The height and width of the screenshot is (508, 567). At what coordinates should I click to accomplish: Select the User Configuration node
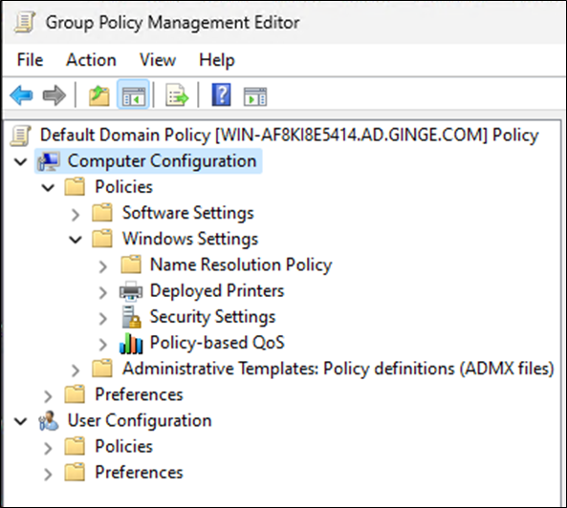[140, 420]
